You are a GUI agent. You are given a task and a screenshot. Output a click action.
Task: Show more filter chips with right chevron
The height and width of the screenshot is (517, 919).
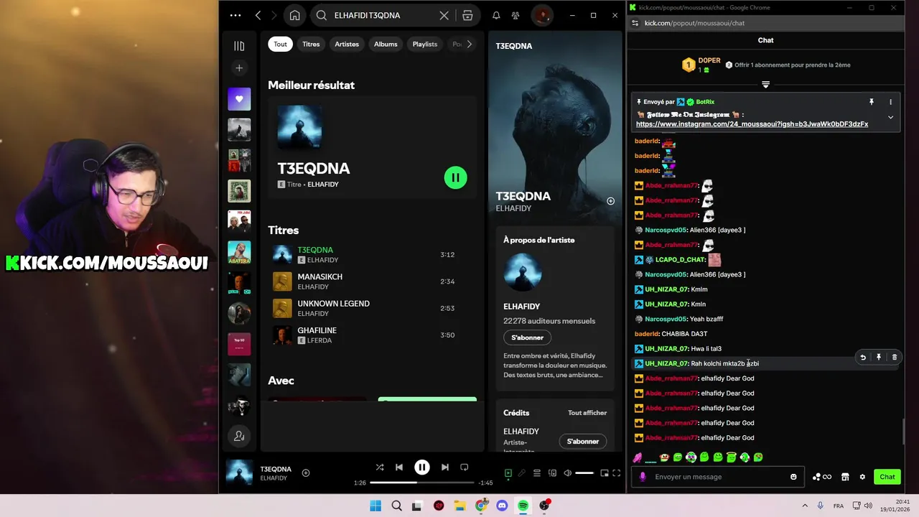470,44
